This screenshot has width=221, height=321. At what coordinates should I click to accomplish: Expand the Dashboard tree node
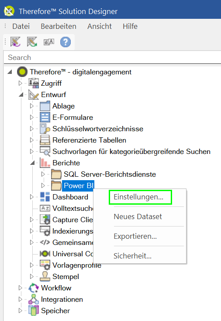[32, 197]
